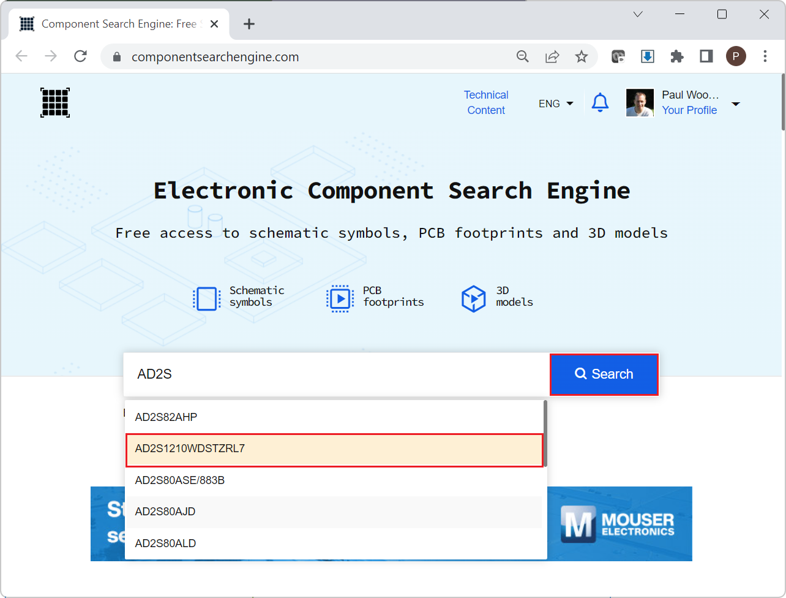Open a new browser tab
The image size is (786, 598).
click(x=249, y=24)
